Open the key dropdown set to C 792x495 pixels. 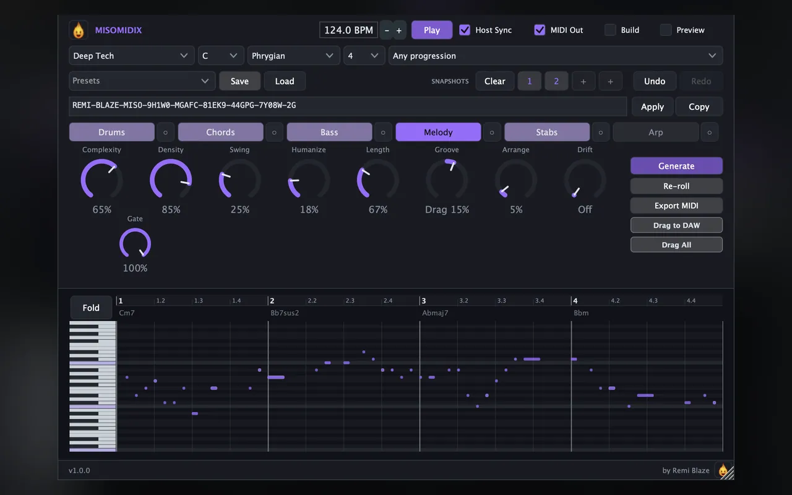(x=220, y=56)
